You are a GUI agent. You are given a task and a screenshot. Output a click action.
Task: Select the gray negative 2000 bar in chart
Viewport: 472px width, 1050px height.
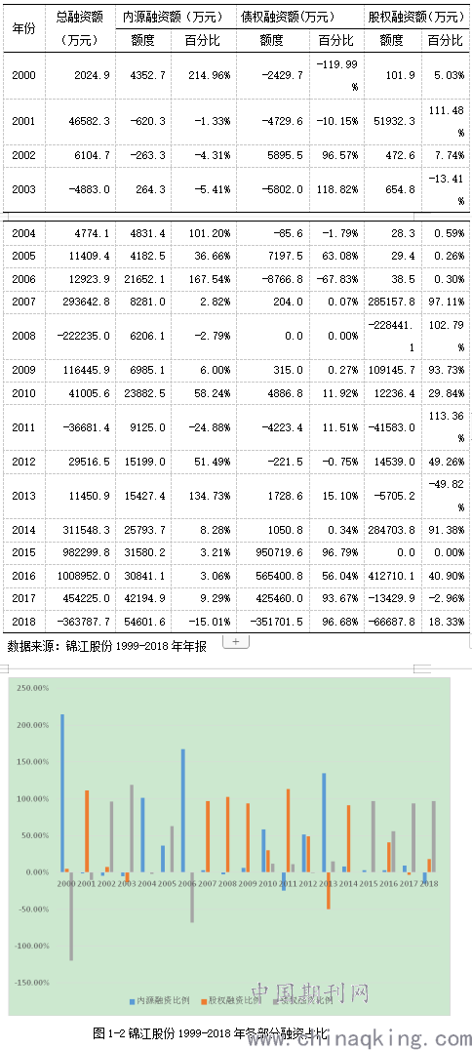(x=71, y=916)
